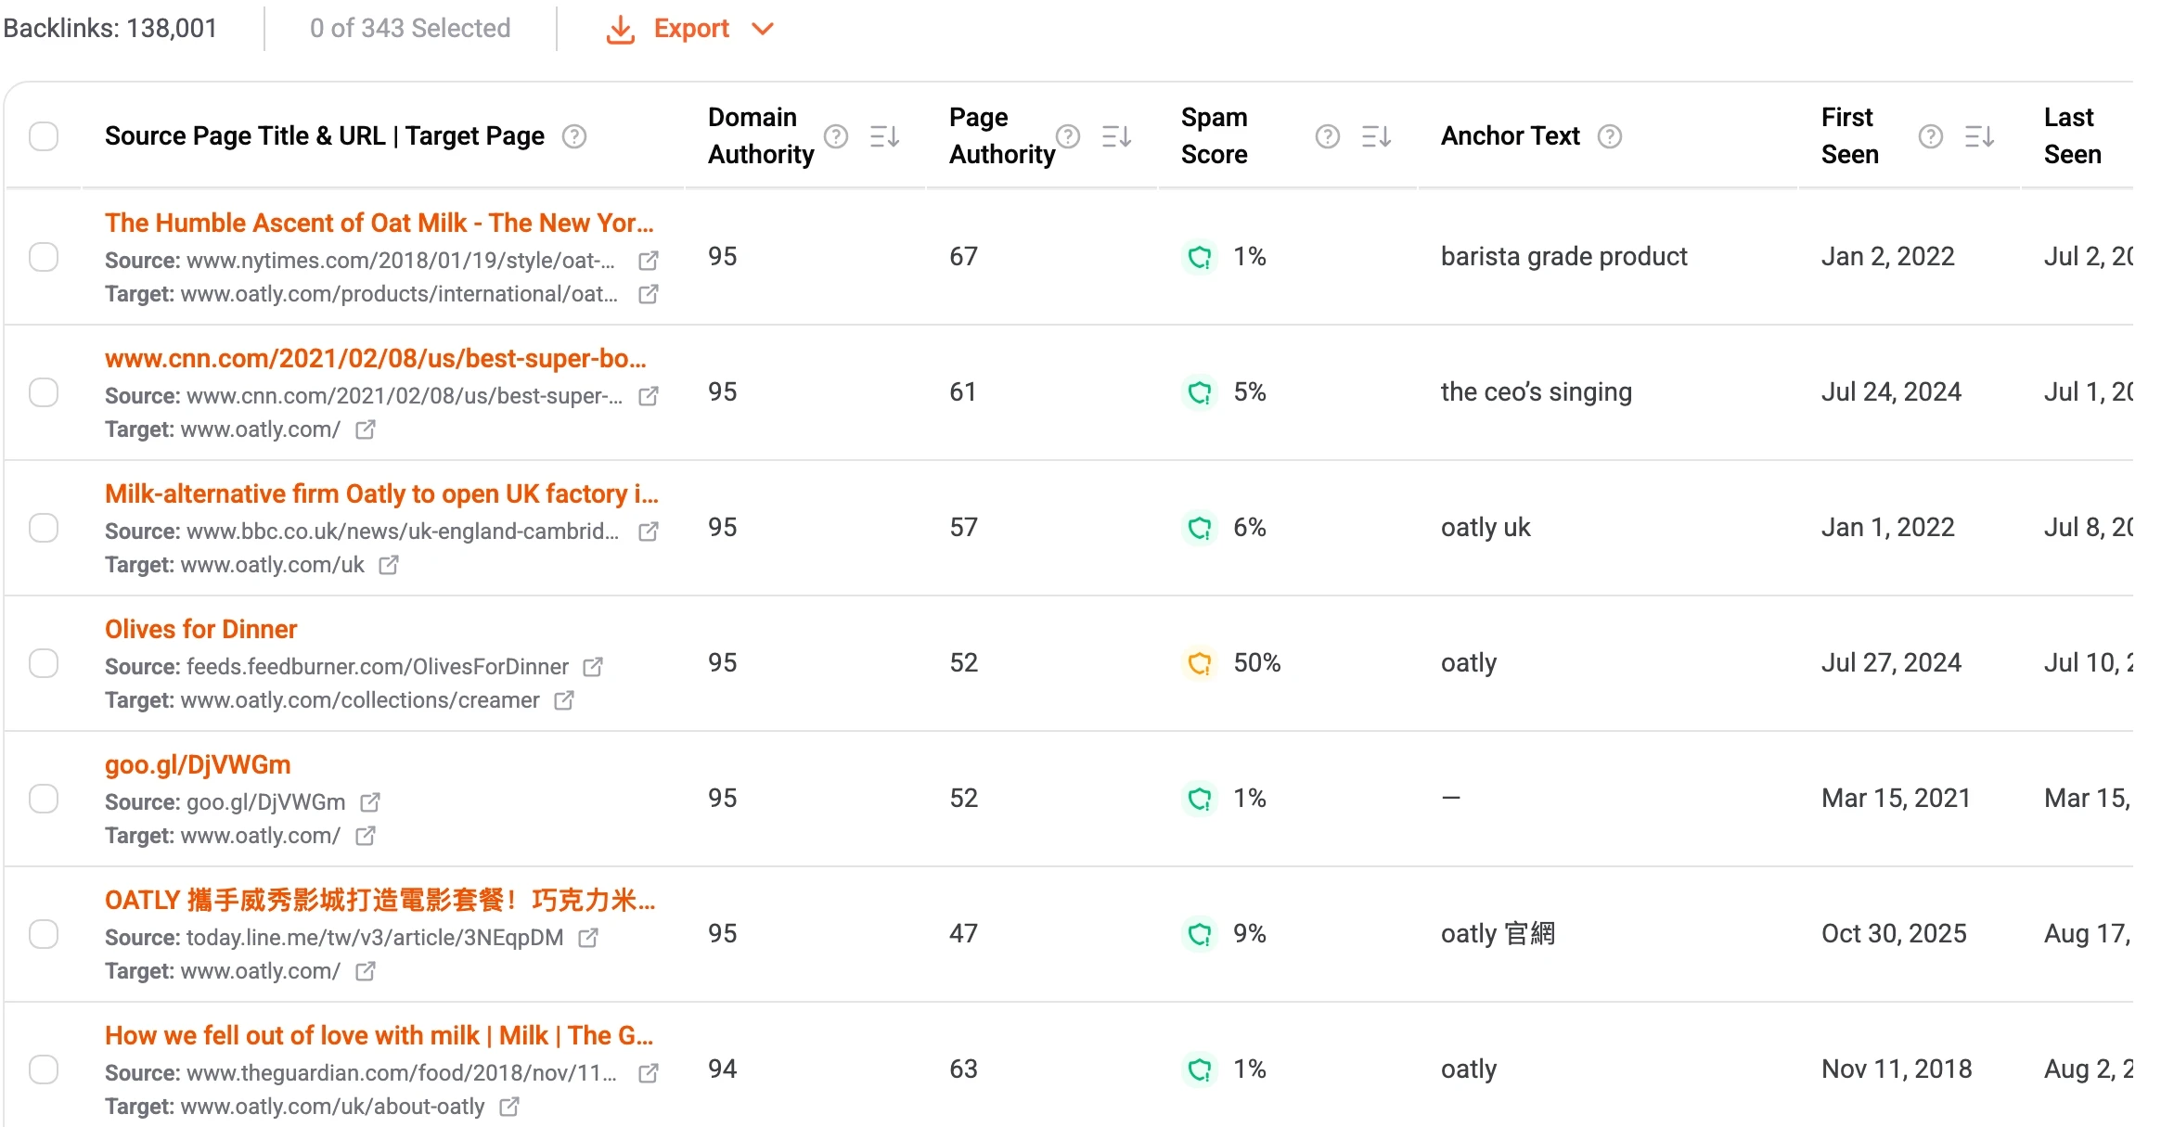The image size is (2161, 1127).
Task: Open 'The Humble Ascent of Oat Milk' title link
Action: (x=379, y=223)
